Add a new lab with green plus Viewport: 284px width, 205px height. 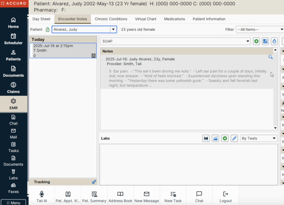tap(225, 138)
